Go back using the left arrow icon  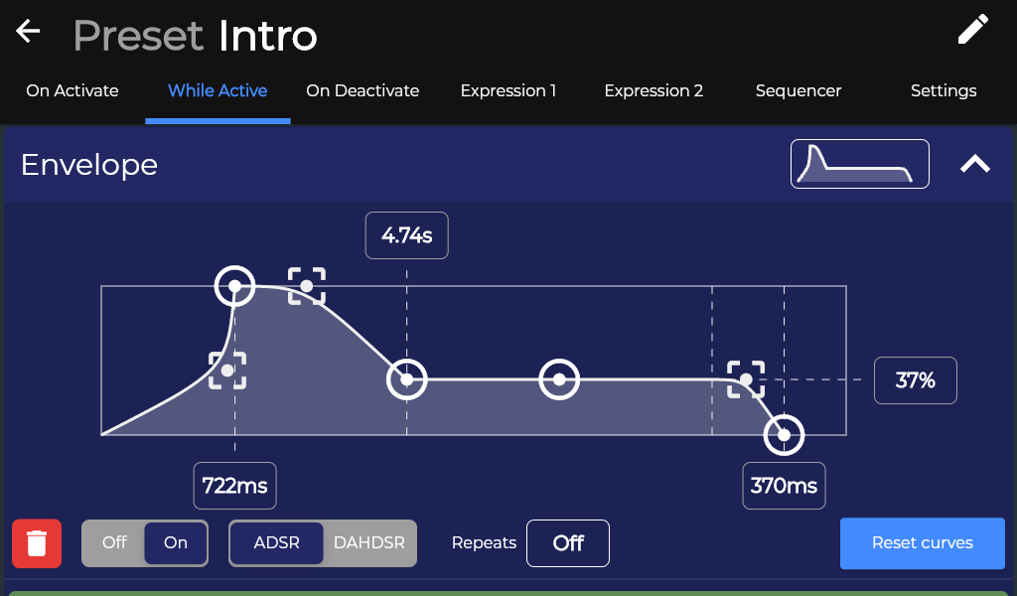click(x=28, y=31)
